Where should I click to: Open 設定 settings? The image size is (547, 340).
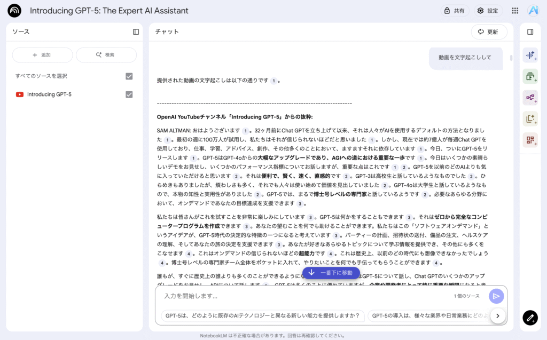point(488,11)
